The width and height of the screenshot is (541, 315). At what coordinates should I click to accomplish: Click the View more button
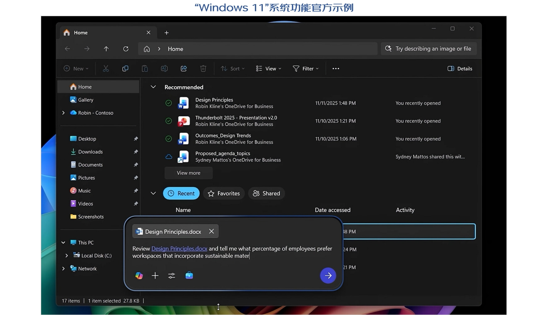[189, 173]
